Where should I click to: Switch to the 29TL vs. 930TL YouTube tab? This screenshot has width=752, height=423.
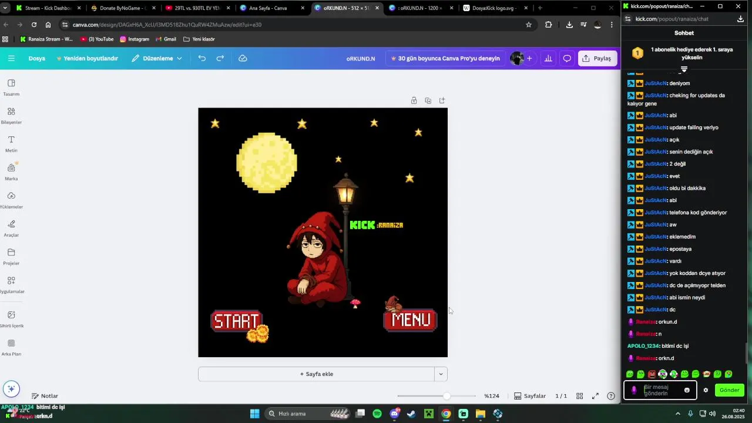[x=197, y=8]
